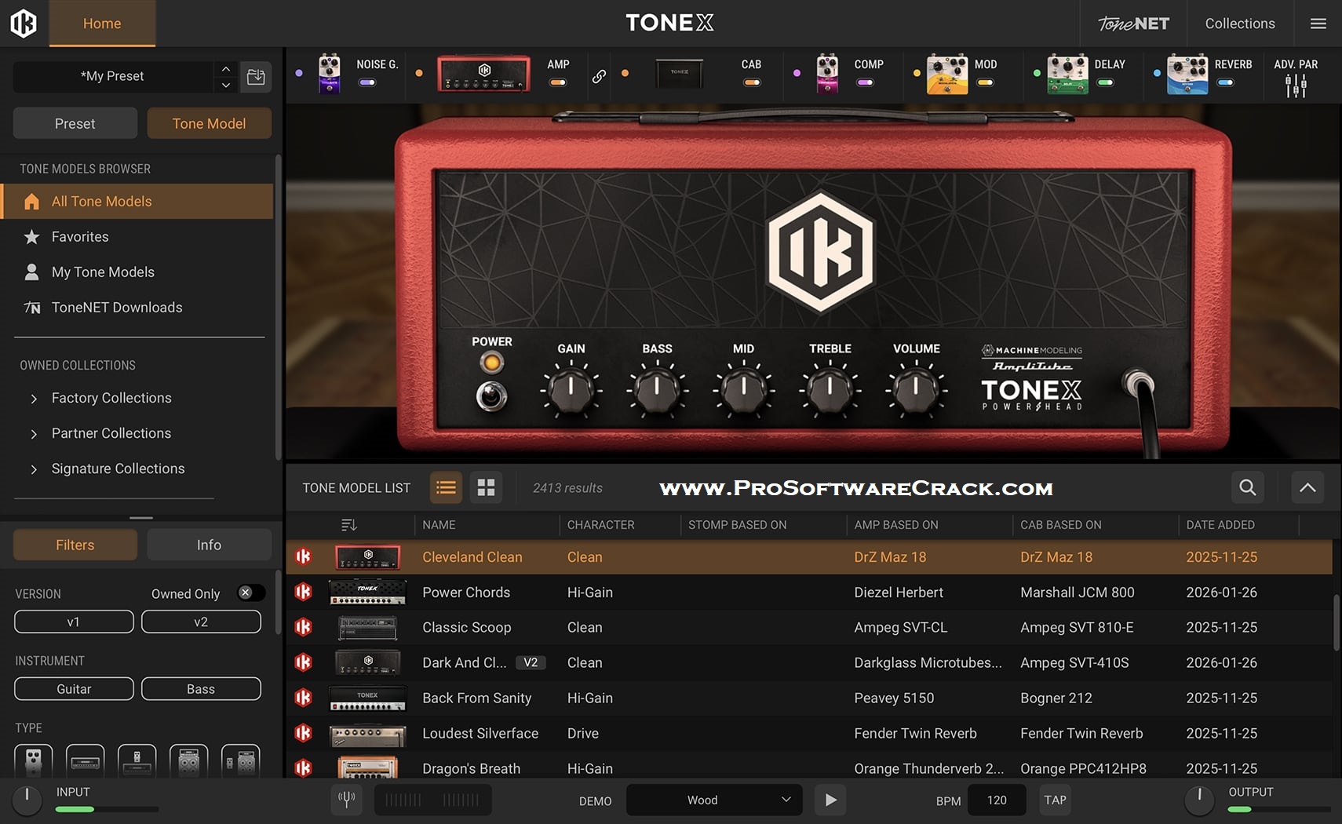Toggle the COMP on/off switch
1342x824 pixels.
coord(865,82)
